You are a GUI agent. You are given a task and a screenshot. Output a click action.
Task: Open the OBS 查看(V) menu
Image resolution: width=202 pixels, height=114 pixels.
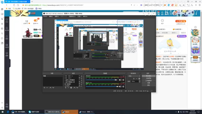pos(57,16)
